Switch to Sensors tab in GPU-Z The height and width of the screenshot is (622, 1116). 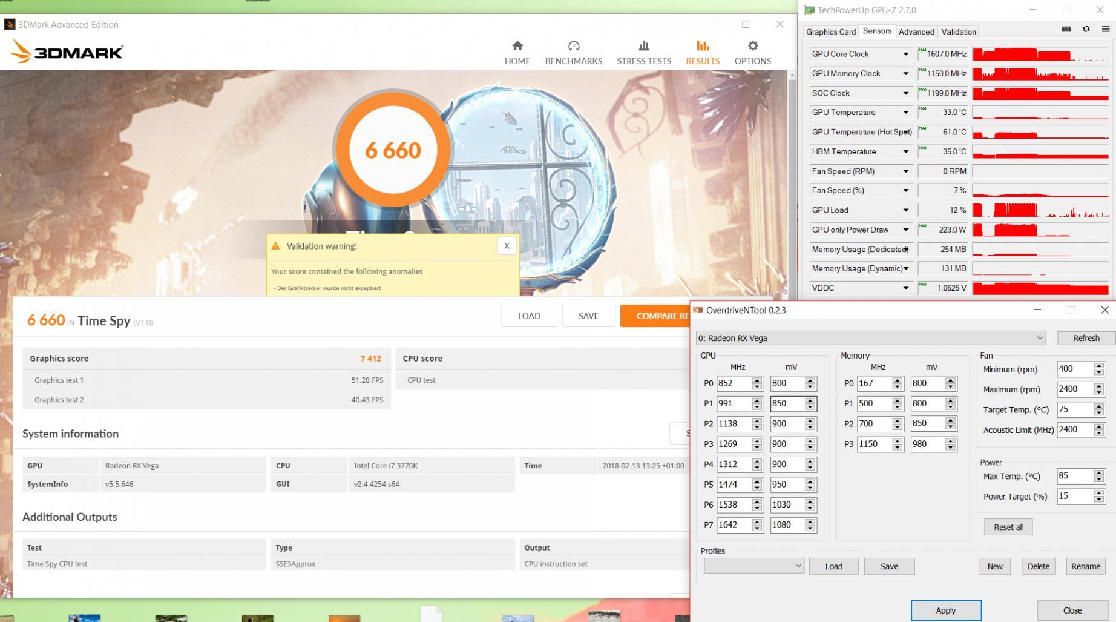point(877,31)
